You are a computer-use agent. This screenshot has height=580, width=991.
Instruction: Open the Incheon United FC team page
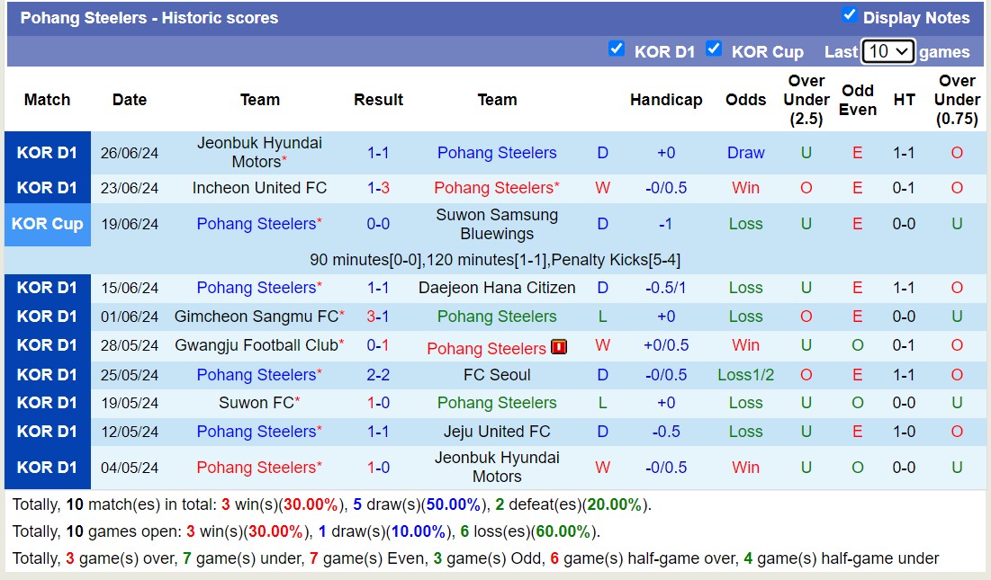click(260, 188)
